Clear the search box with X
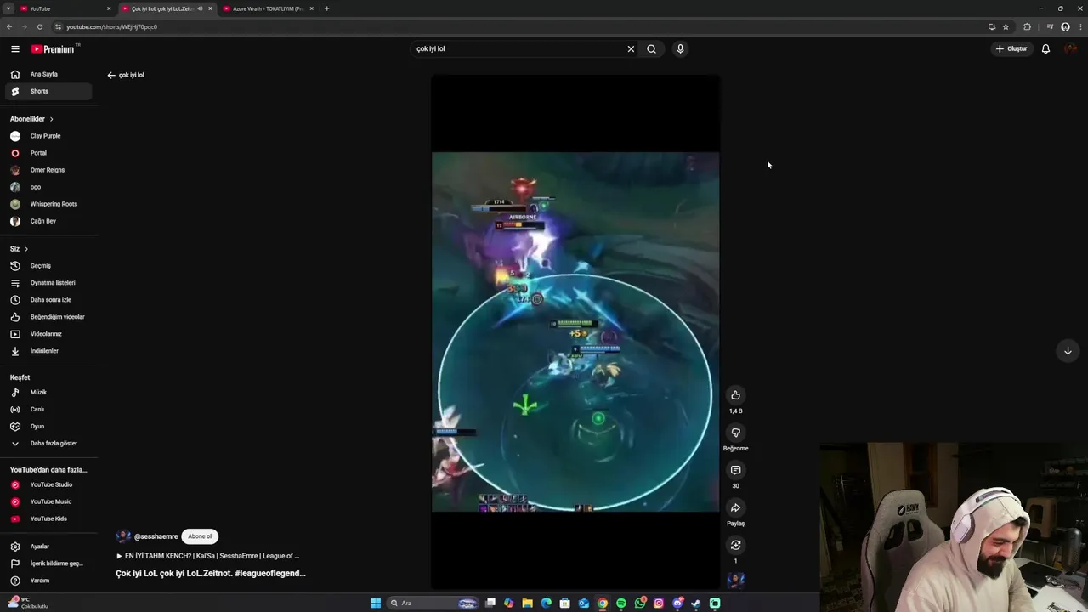Screen dimensions: 1088x612 (631, 48)
